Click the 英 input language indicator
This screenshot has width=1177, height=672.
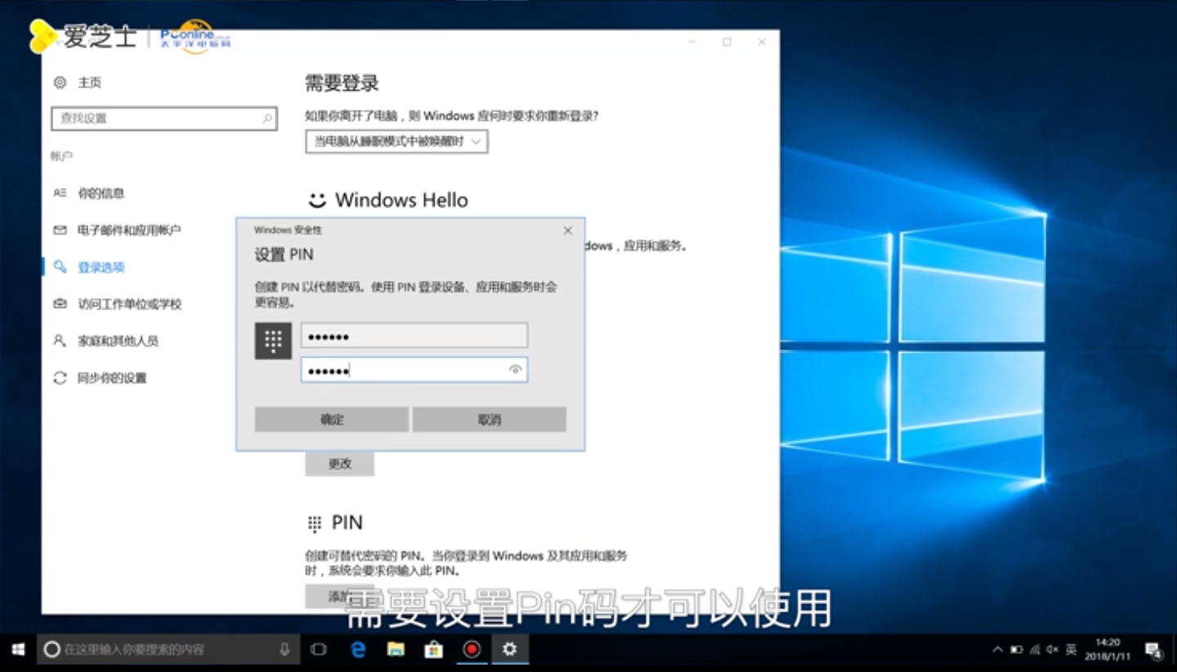[x=1071, y=650]
